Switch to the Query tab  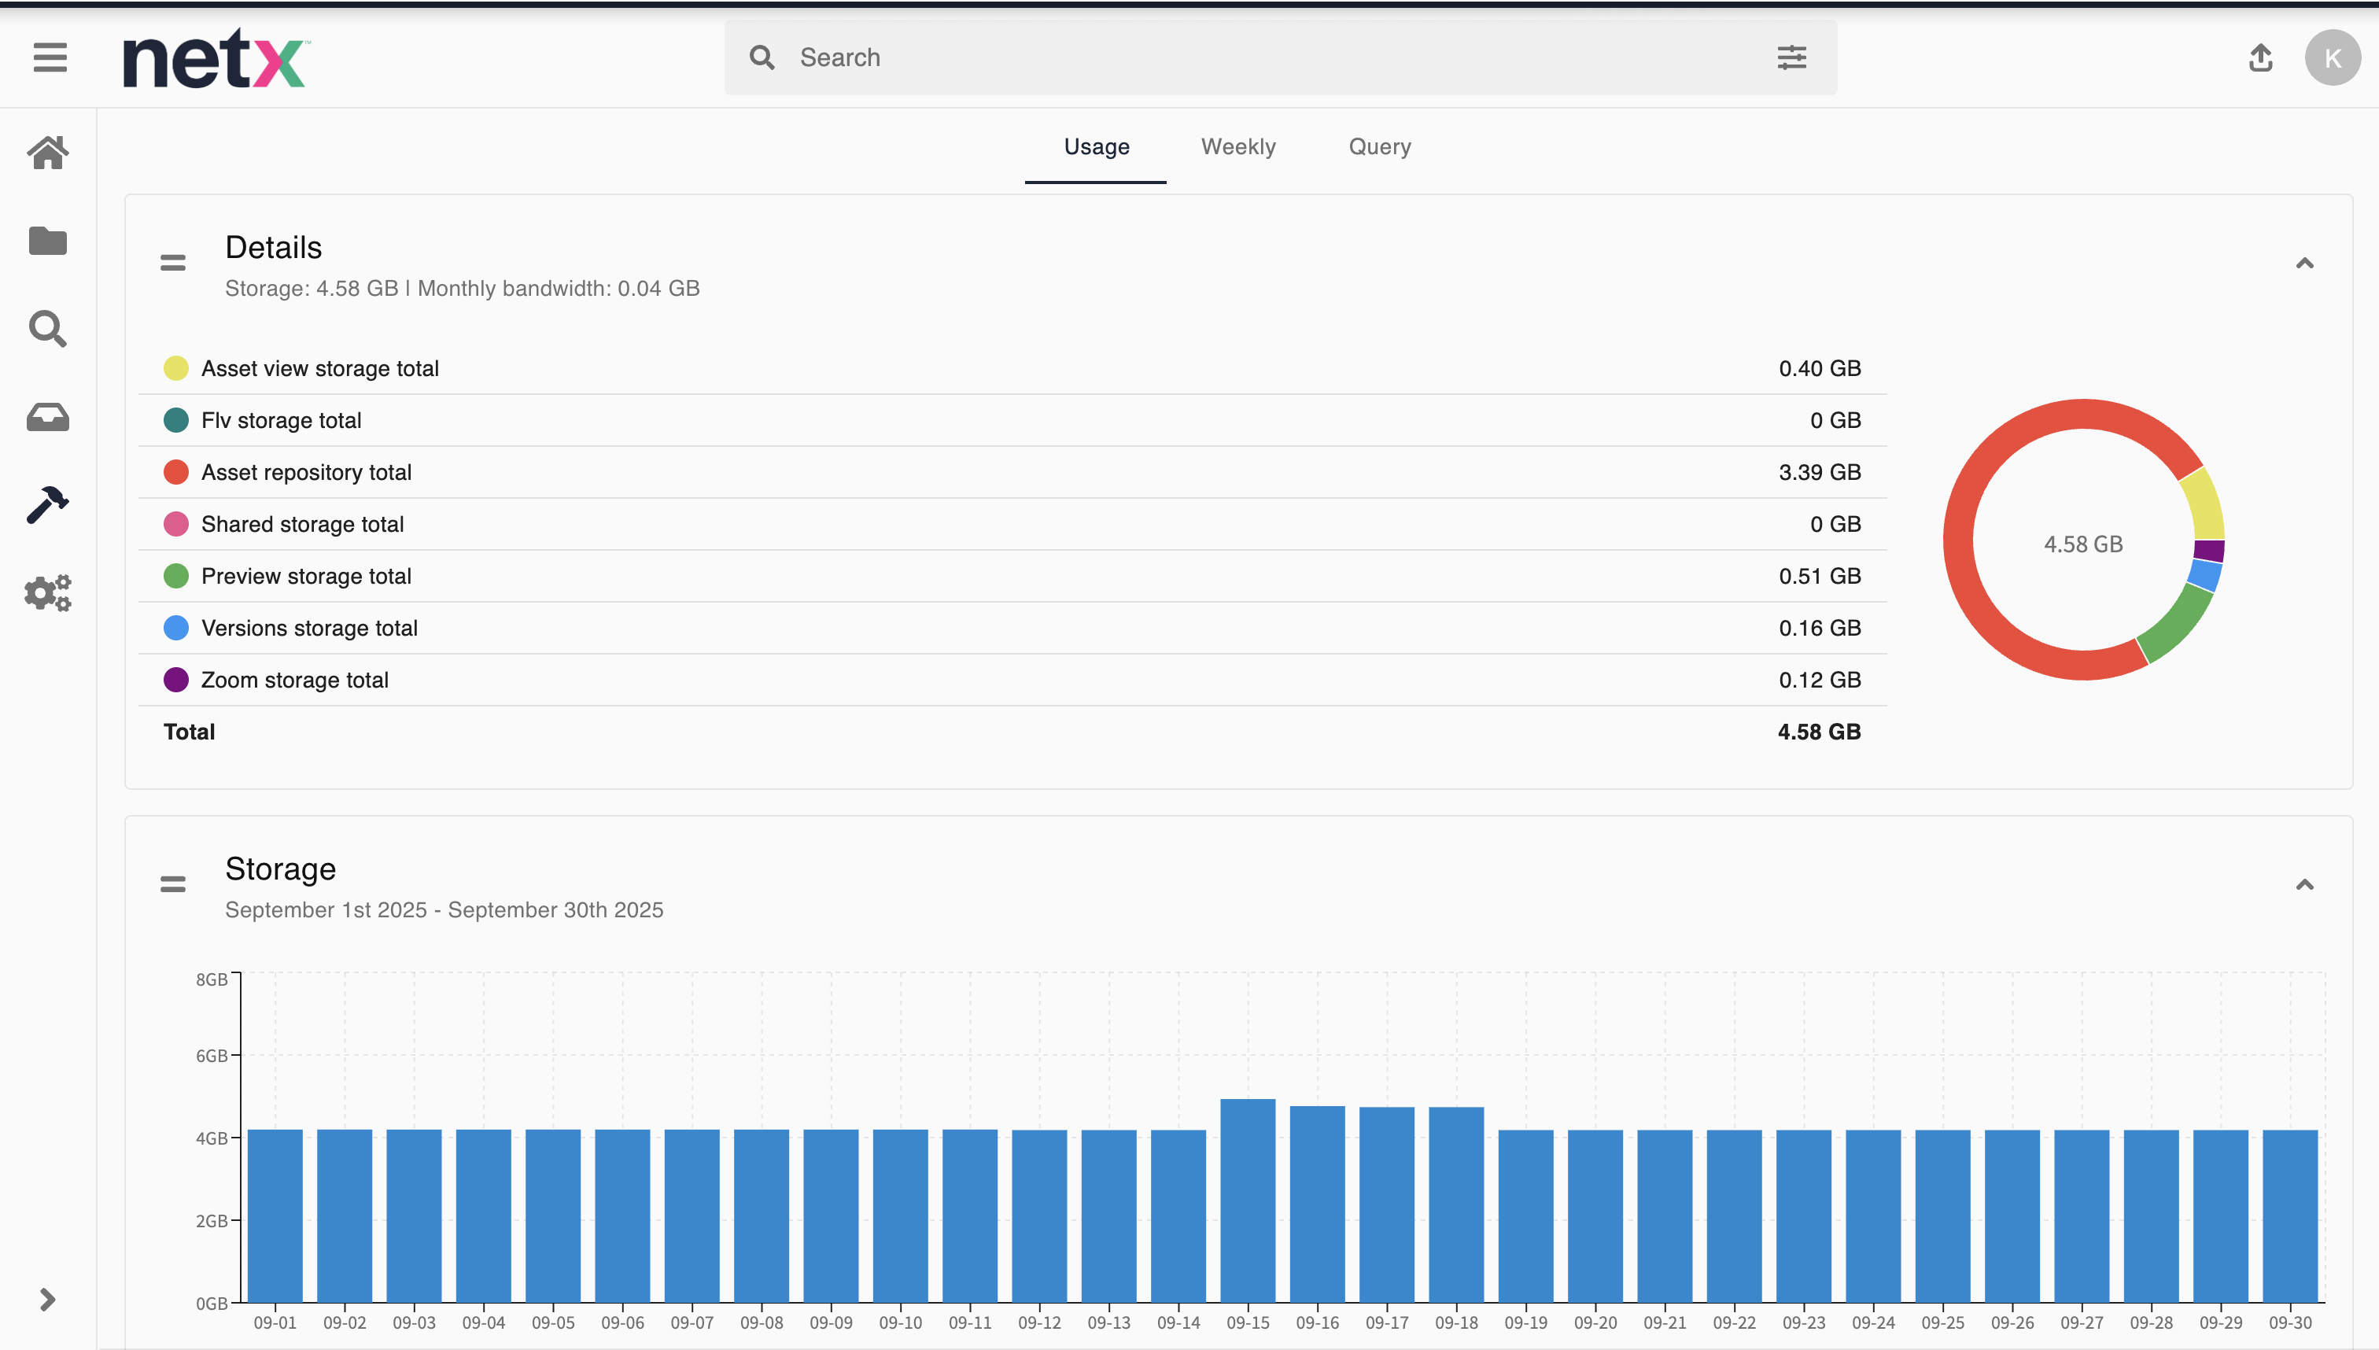[1378, 146]
